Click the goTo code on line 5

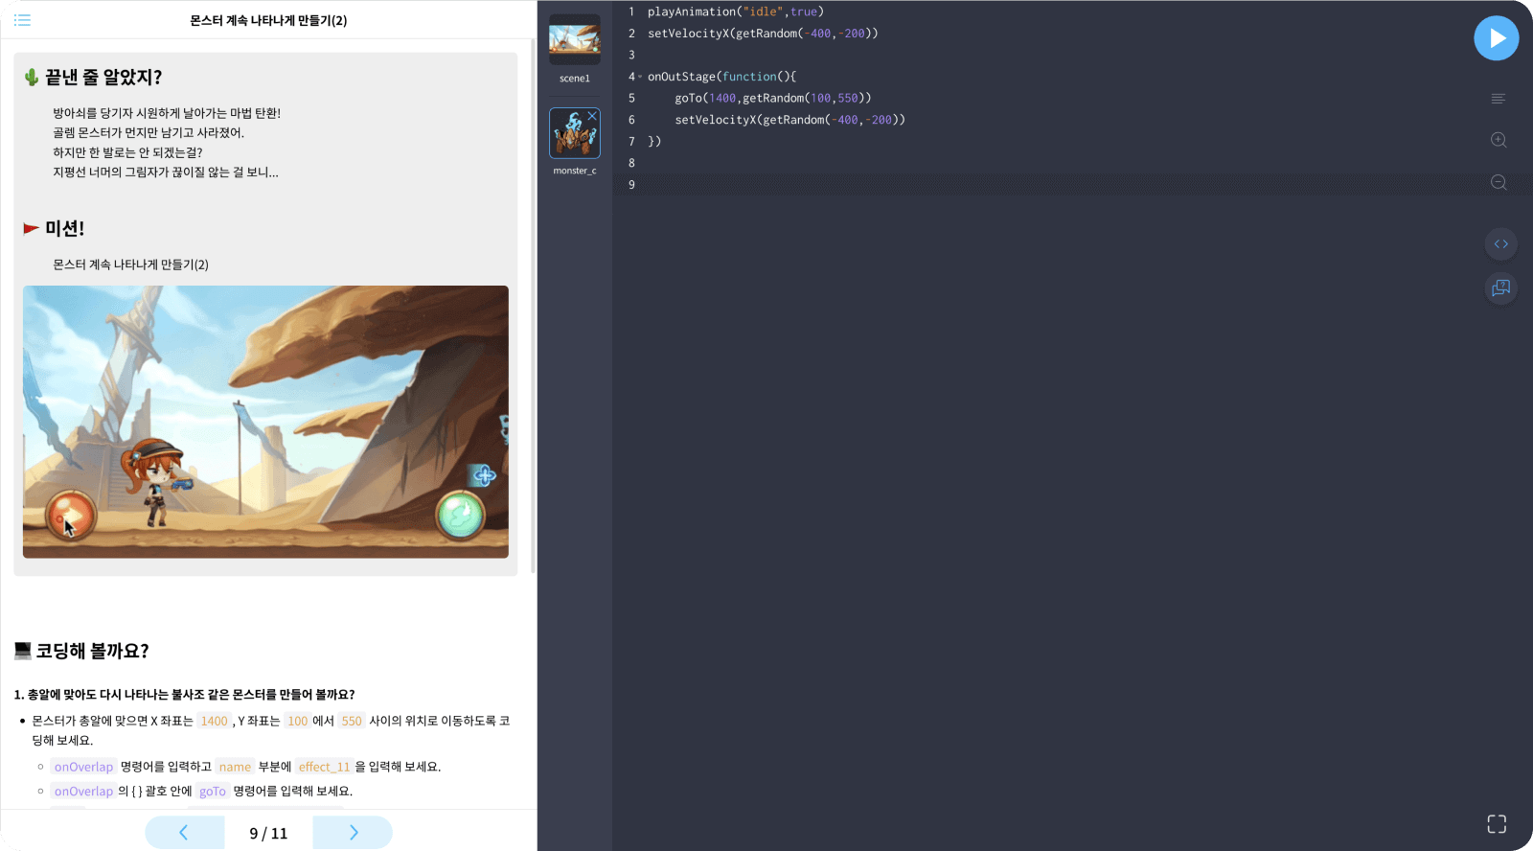(772, 98)
